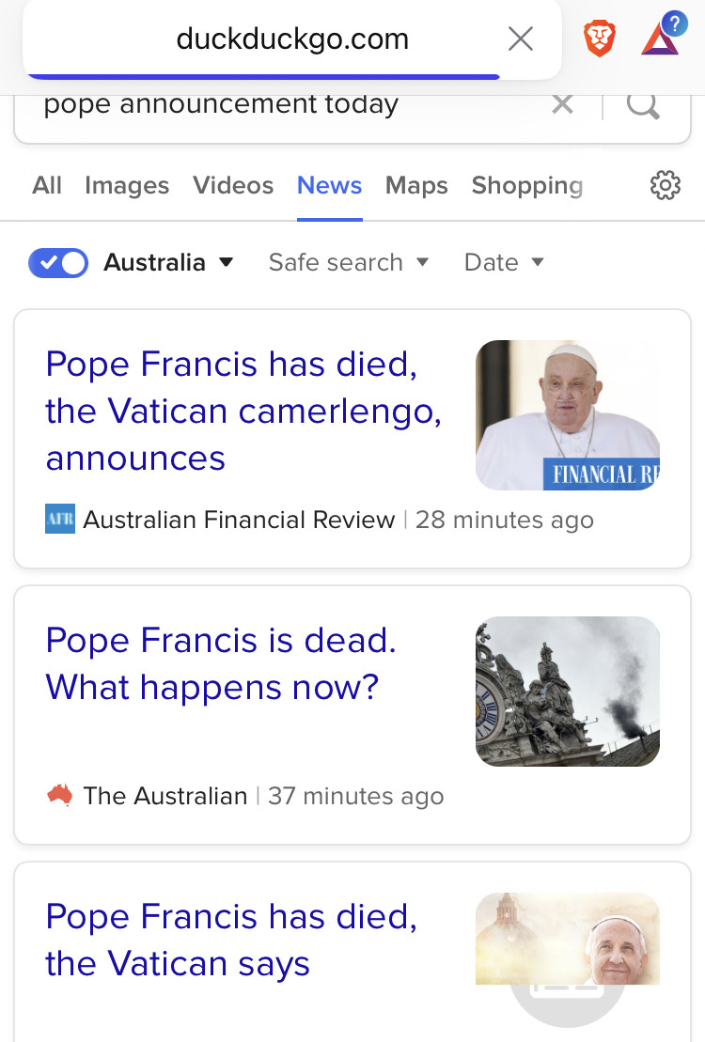Tap the magnifying glass search icon

(x=642, y=105)
